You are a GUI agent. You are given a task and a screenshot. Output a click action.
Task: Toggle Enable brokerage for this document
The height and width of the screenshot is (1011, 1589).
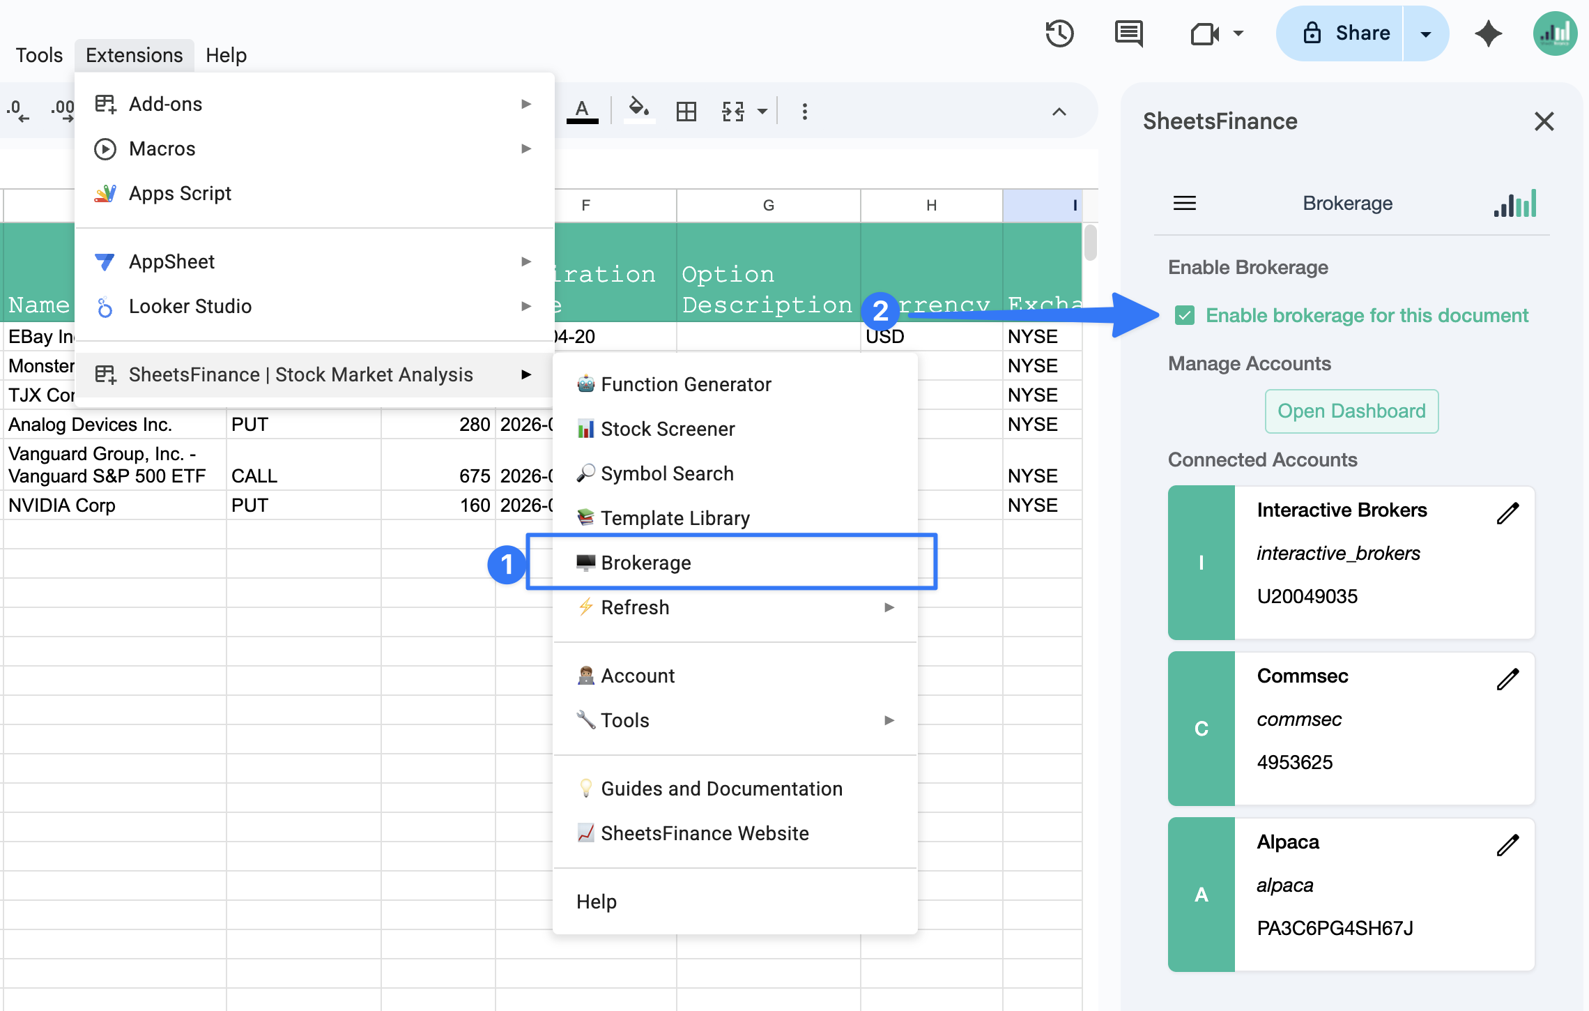click(x=1185, y=316)
